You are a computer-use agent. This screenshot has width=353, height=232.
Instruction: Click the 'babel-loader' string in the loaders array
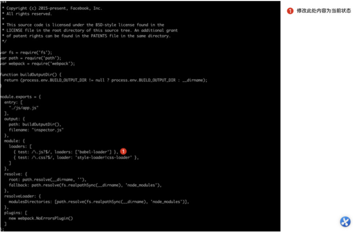94,152
